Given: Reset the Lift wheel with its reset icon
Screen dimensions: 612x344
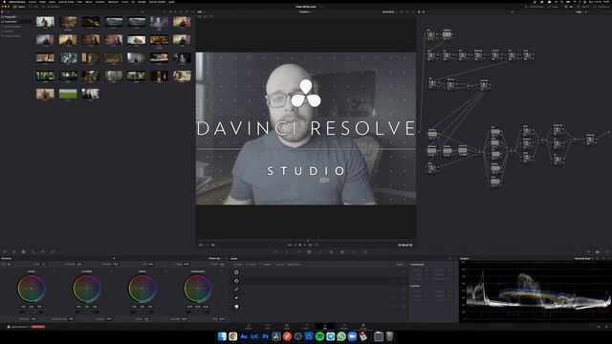Looking at the screenshot, I should 55,271.
